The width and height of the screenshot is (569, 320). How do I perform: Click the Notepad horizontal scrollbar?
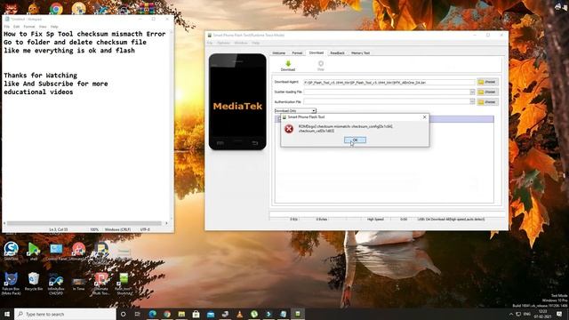click(x=84, y=223)
